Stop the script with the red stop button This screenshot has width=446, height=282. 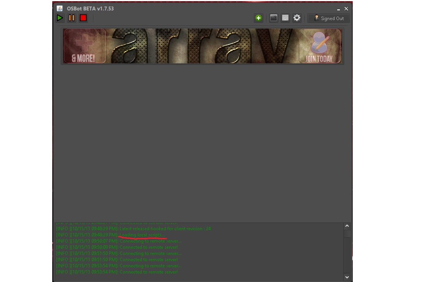coord(83,18)
